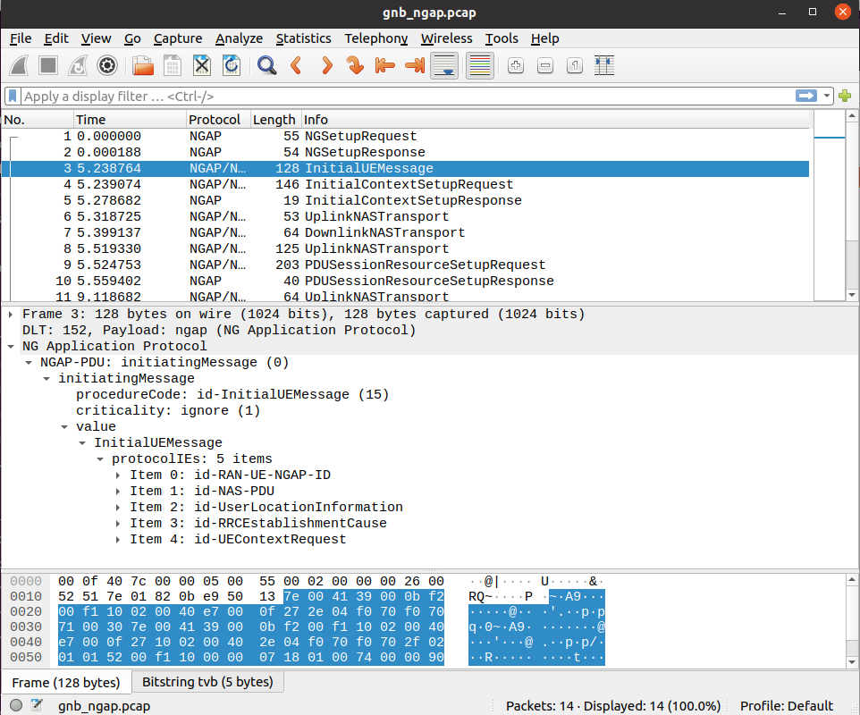Switch to the Bitstring tvb tab
This screenshot has width=860, height=715.
pyautogui.click(x=207, y=682)
